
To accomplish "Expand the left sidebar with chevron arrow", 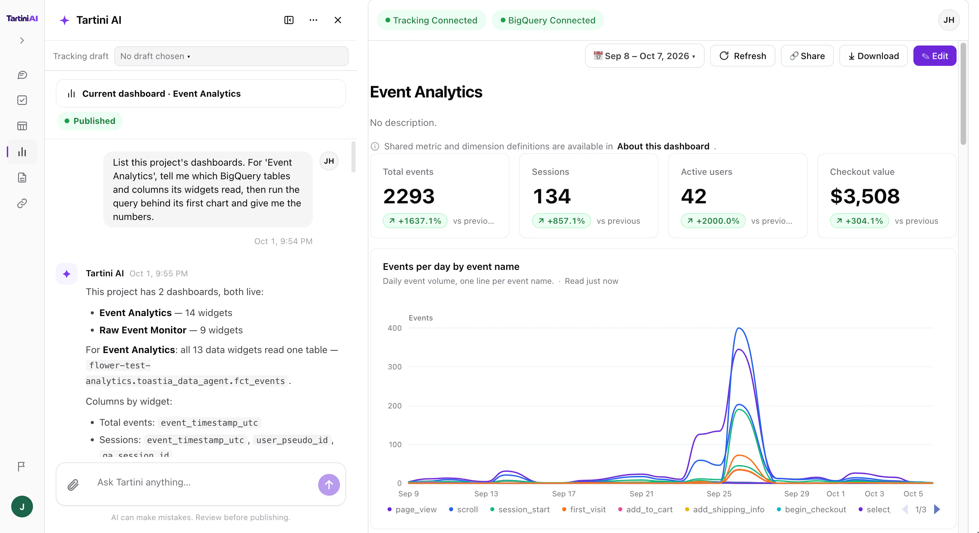I will [x=22, y=40].
